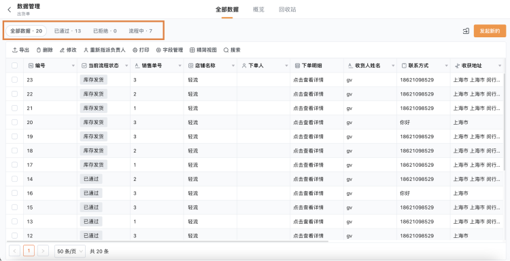Select the checkbox for row 20

tap(15, 122)
